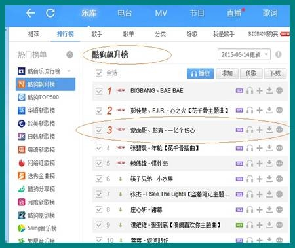Open the 我是歌手 sub-tab
The width and height of the screenshot is (295, 248).
(x=224, y=34)
